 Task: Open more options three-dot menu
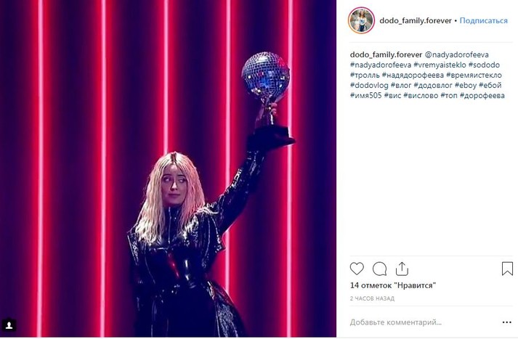click(x=506, y=322)
